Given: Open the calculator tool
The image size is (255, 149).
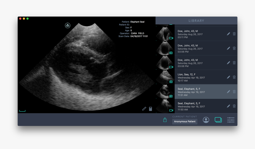Looking at the screenshot, I should [151, 109].
